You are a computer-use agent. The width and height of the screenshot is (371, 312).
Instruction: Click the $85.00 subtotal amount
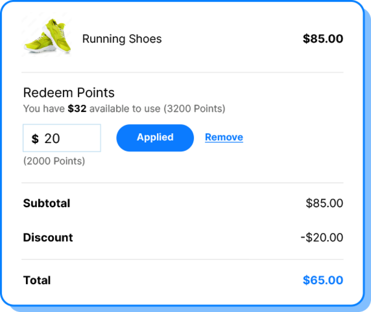click(324, 203)
